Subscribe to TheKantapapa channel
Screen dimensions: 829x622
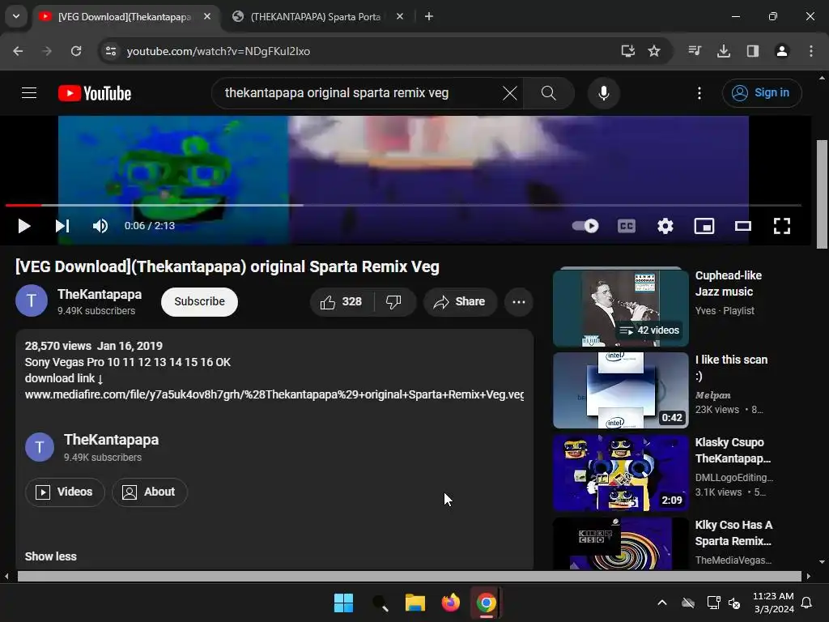point(199,301)
